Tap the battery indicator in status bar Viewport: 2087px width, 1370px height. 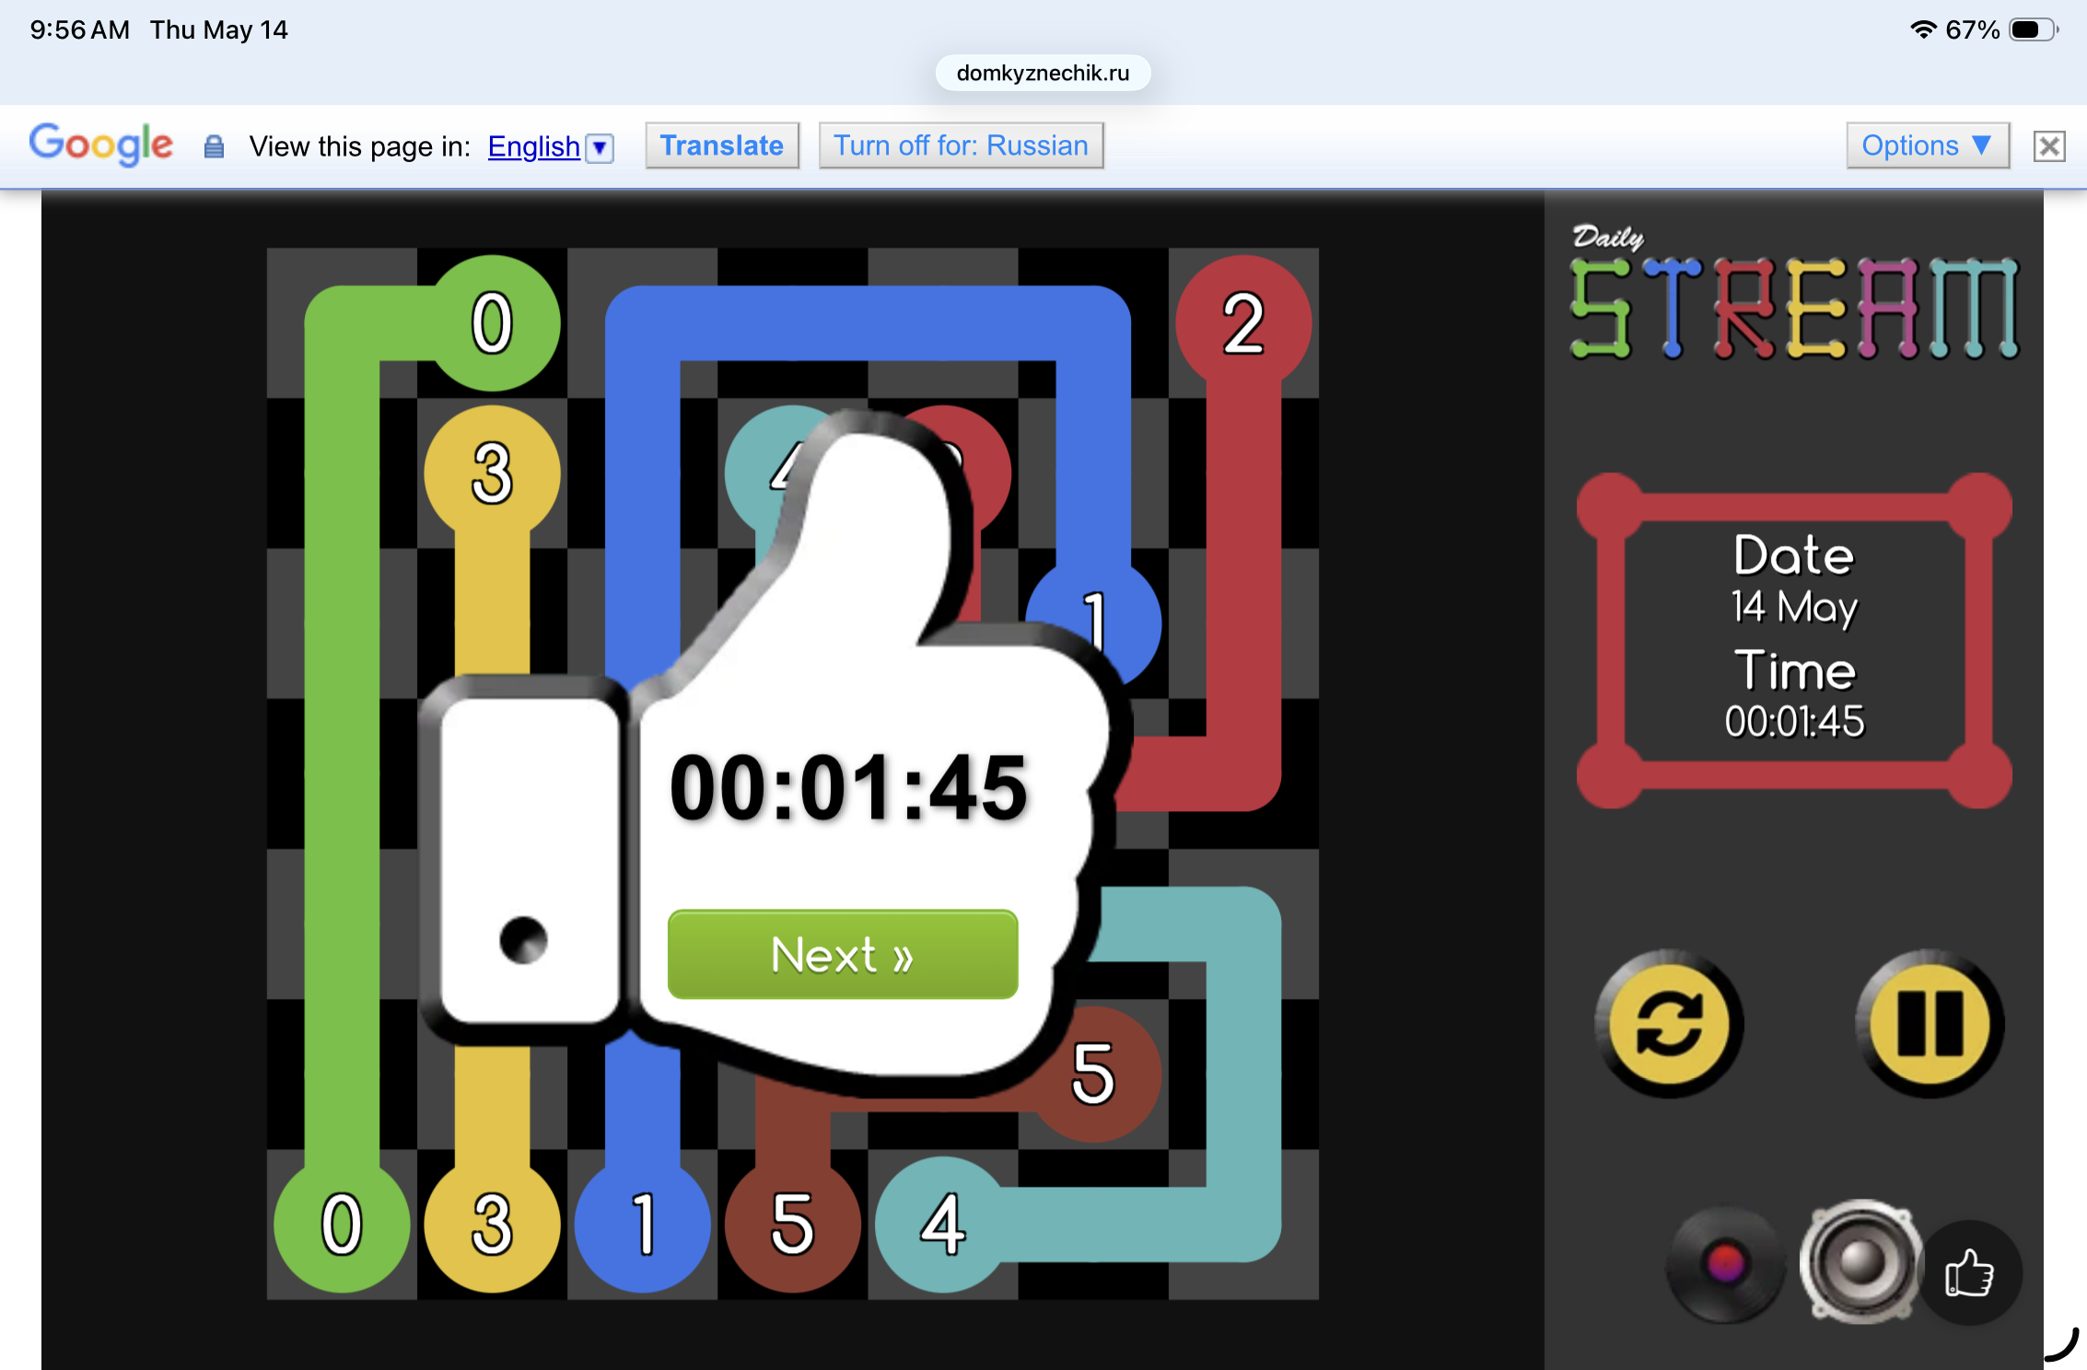(2034, 29)
